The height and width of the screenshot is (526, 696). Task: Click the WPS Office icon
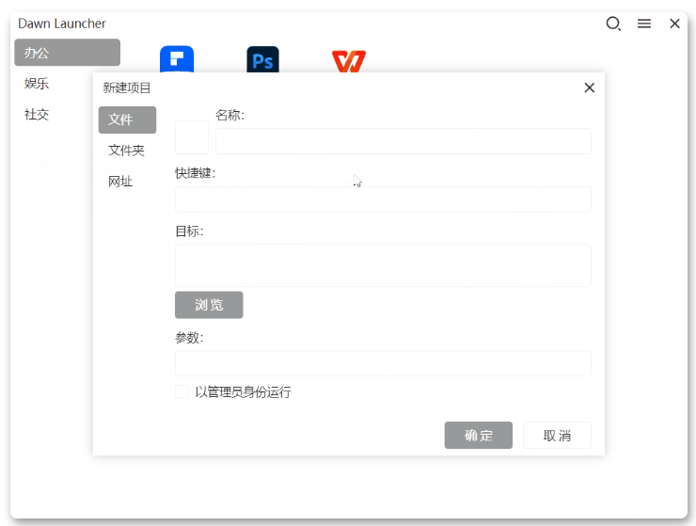(x=348, y=61)
